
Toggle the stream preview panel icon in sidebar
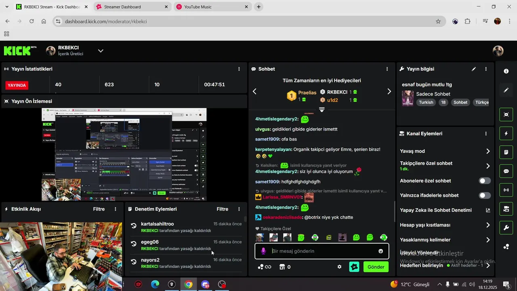pos(506,114)
